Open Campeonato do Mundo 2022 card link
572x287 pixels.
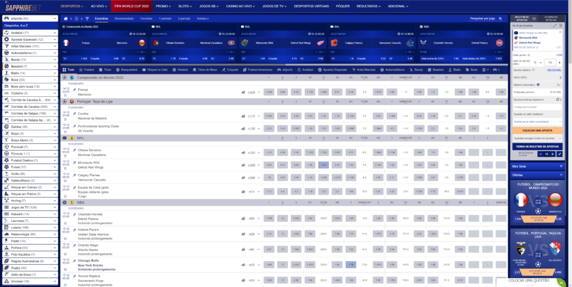click(x=83, y=27)
